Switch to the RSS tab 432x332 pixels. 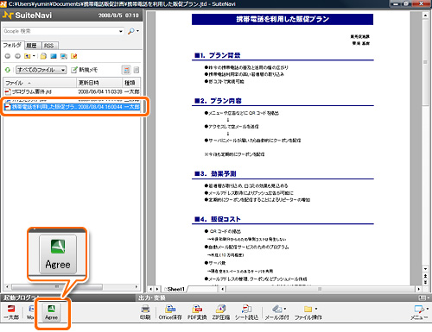[x=49, y=46]
